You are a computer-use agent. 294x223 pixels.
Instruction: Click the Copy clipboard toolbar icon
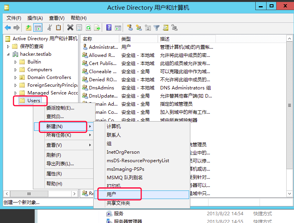click(58, 28)
